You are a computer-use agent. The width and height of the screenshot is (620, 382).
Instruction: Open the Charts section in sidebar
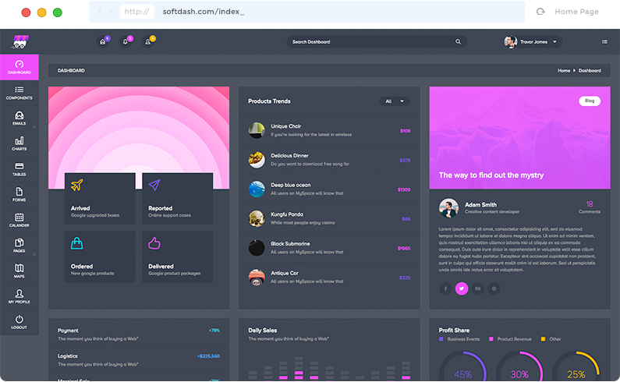[x=19, y=143]
